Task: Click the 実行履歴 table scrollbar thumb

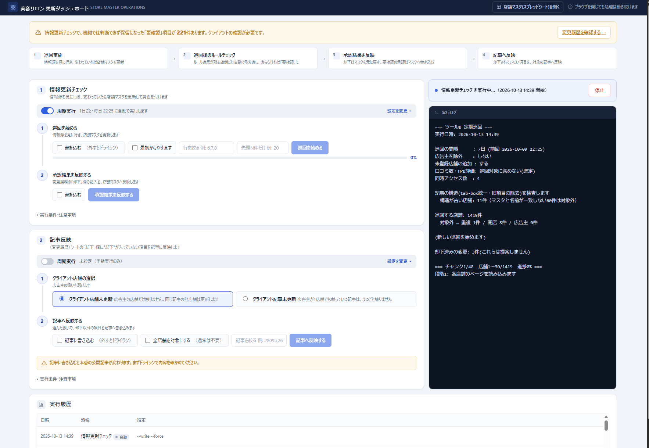Action: coord(606,426)
